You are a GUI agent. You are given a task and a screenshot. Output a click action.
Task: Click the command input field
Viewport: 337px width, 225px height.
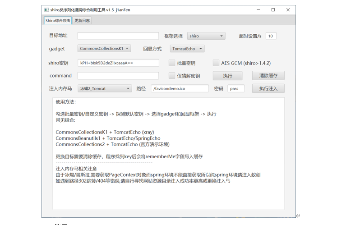118,76
